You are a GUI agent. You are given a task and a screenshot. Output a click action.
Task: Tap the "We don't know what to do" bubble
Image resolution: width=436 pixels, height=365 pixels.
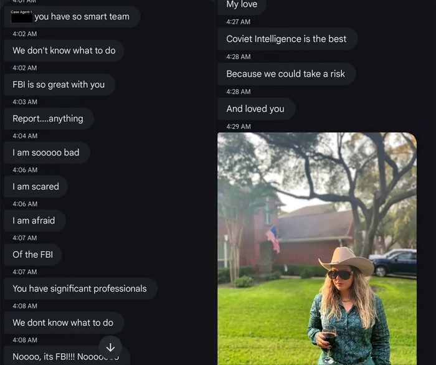(64, 50)
